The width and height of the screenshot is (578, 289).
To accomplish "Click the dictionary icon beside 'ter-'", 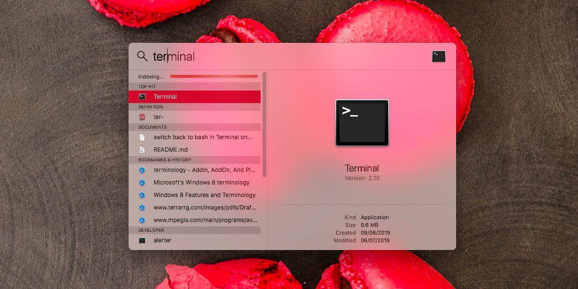I will click(142, 117).
